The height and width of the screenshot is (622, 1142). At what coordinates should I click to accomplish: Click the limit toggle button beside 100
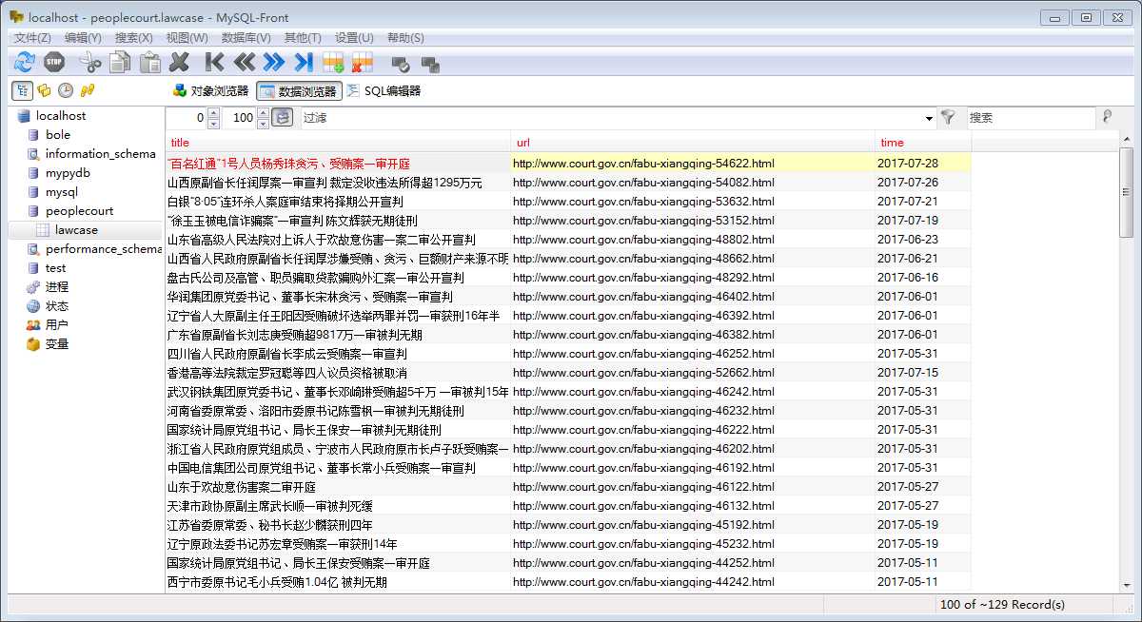click(x=283, y=118)
